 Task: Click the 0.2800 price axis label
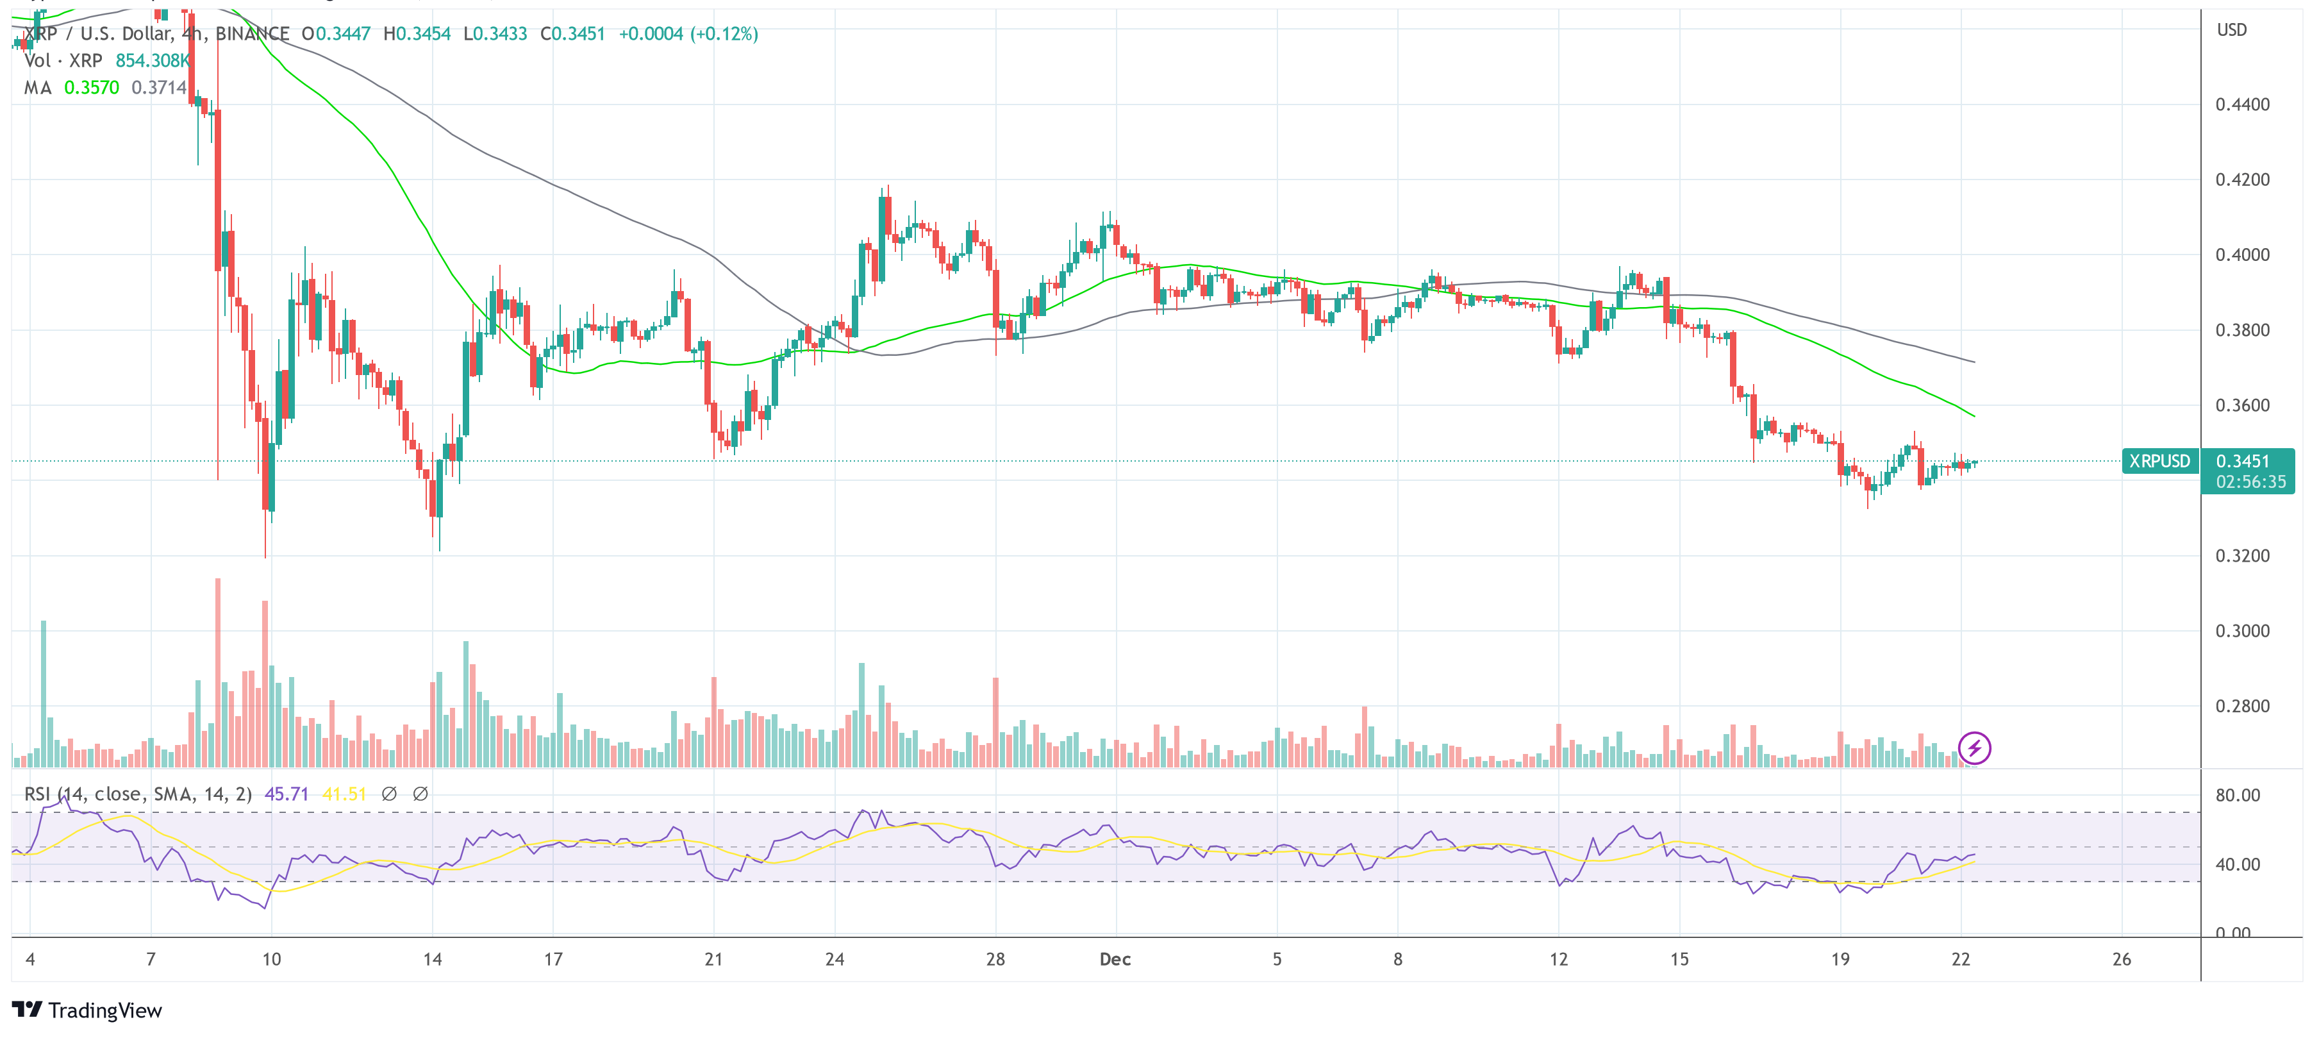pos(2243,706)
